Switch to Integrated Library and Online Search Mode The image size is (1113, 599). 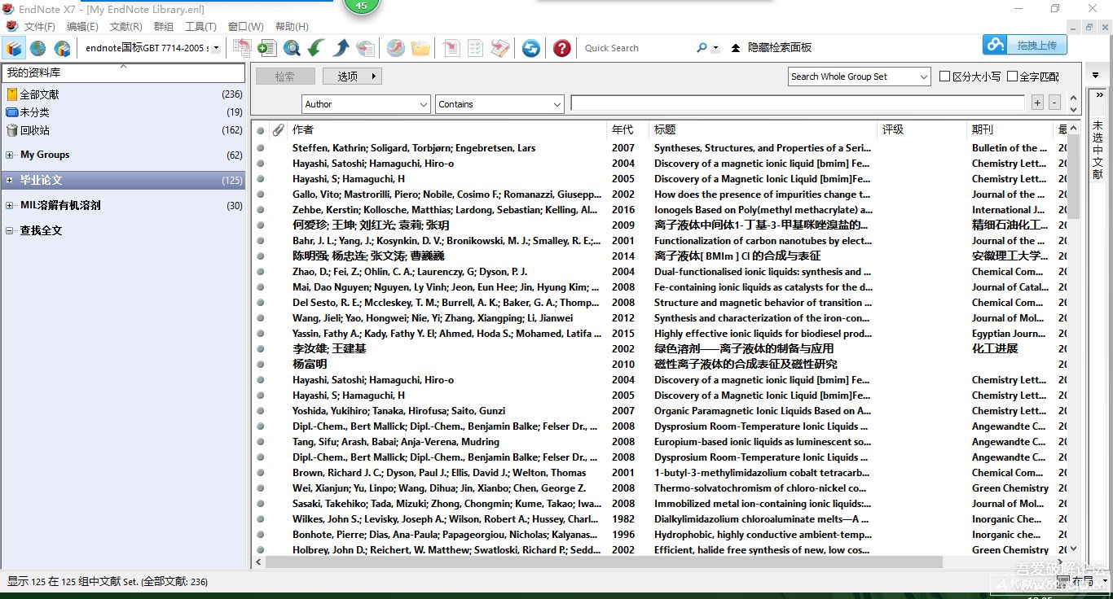click(x=62, y=49)
